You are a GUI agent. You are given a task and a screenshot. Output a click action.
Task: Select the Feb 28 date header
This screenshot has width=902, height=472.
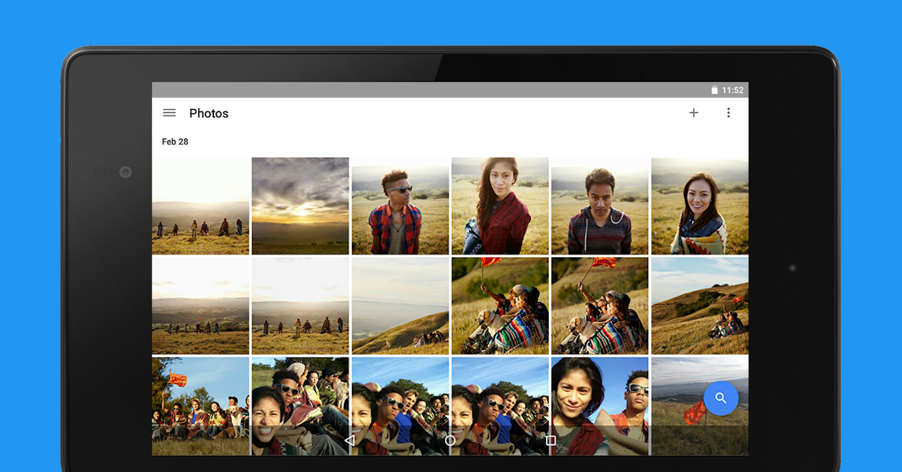[175, 141]
